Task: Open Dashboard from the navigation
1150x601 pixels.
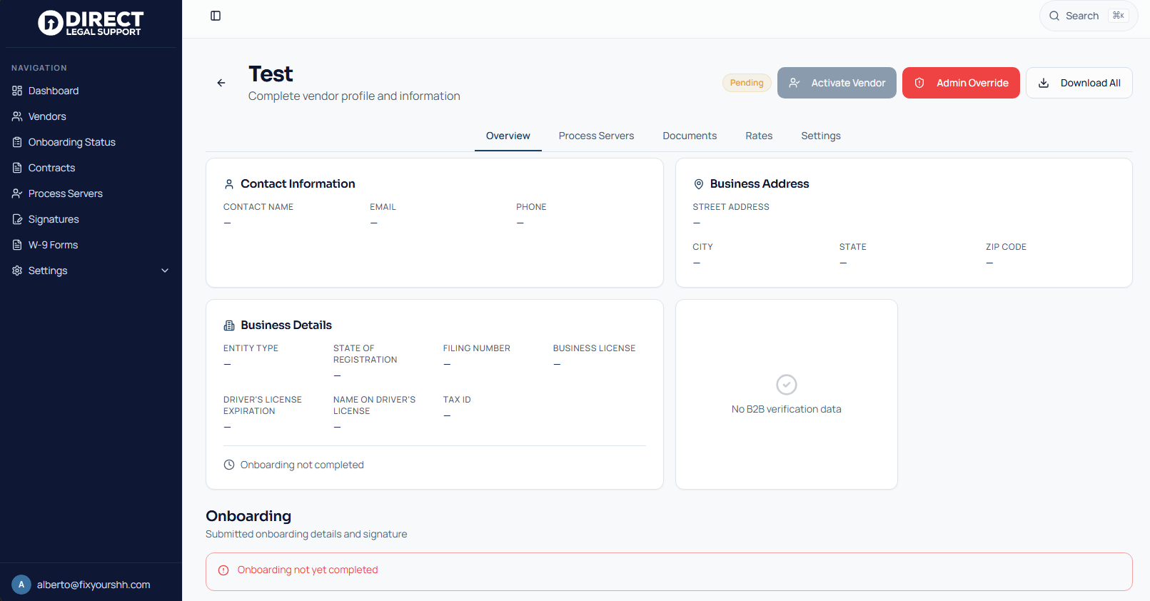Action: (91, 91)
